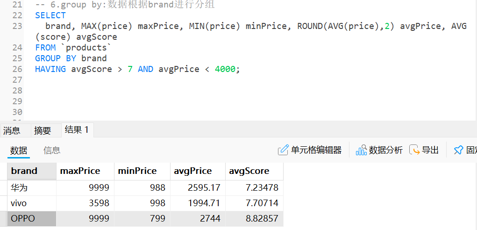Select the 结果 1 tab

(x=77, y=130)
